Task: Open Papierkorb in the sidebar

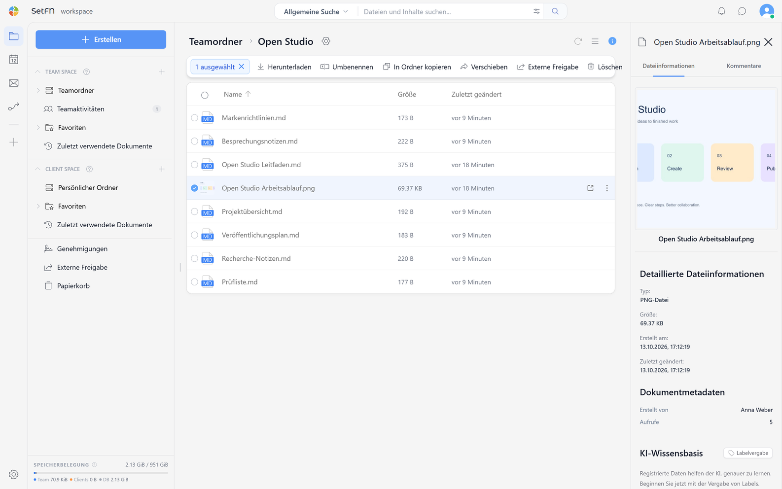Action: [73, 286]
